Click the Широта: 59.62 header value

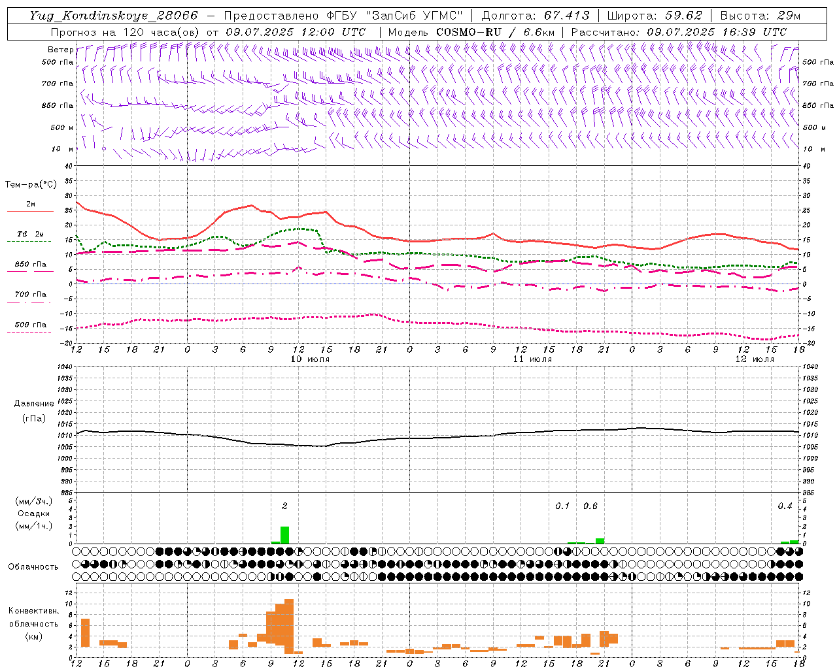coord(655,16)
